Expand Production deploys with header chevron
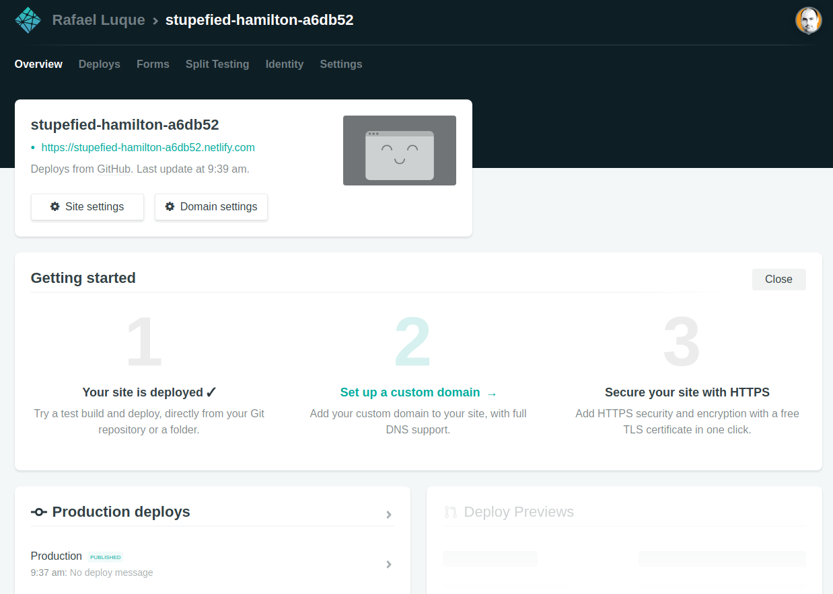Image resolution: width=833 pixels, height=594 pixels. 389,515
